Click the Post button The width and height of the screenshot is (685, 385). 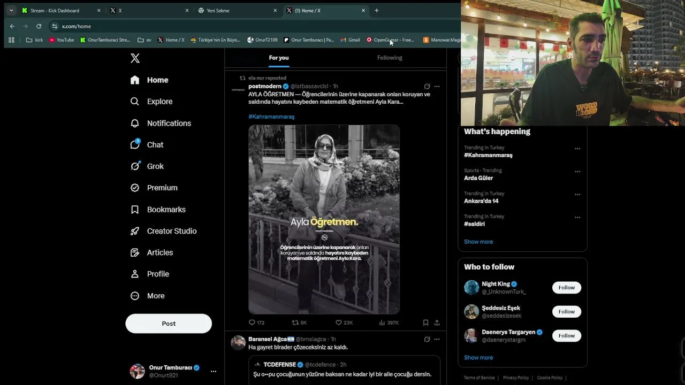(169, 324)
